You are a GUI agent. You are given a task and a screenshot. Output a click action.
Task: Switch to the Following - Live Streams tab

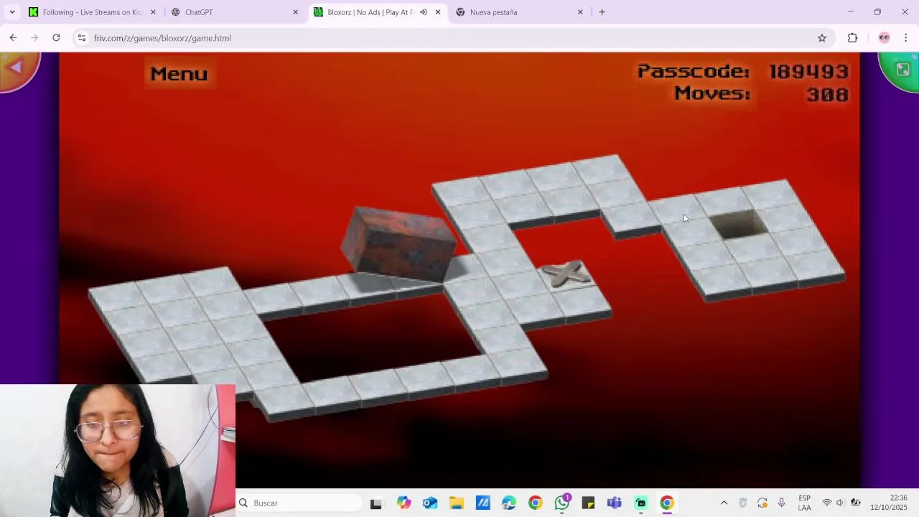click(92, 12)
